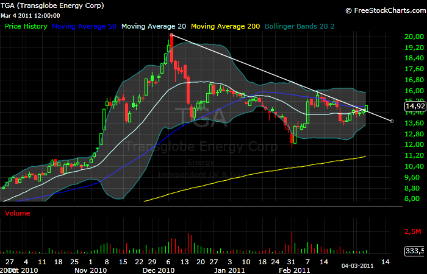Click the yellow 200-day moving average line
The image size is (427, 274).
(x=254, y=173)
